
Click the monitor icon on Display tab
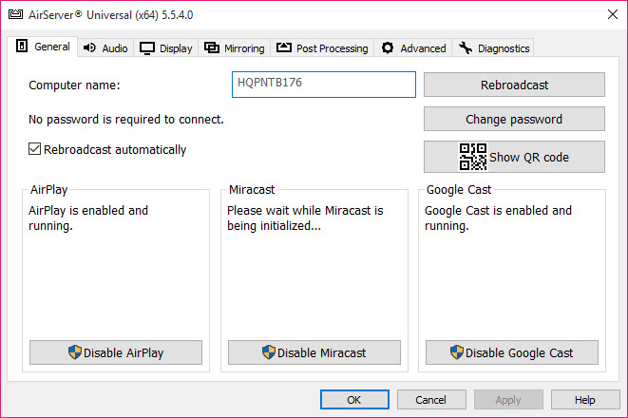147,48
